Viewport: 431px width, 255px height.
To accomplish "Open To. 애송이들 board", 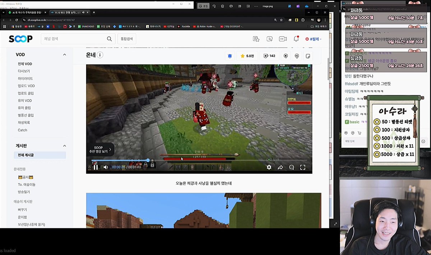I will point(27,184).
